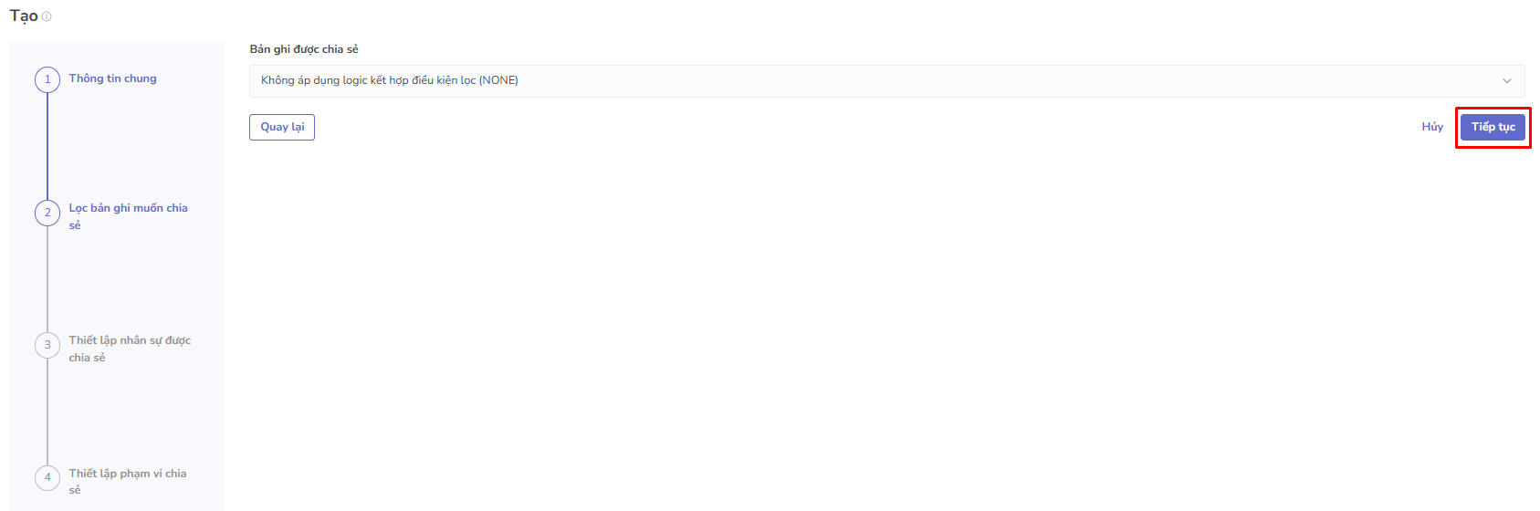Select the step 4 circle indicator
Image resolution: width=1540 pixels, height=511 pixels.
pyautogui.click(x=47, y=477)
